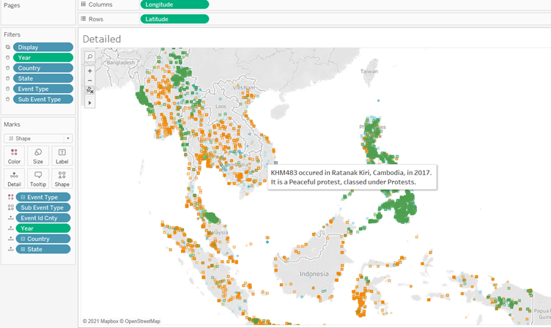Click the Label marks card
The image size is (551, 328).
(62, 155)
